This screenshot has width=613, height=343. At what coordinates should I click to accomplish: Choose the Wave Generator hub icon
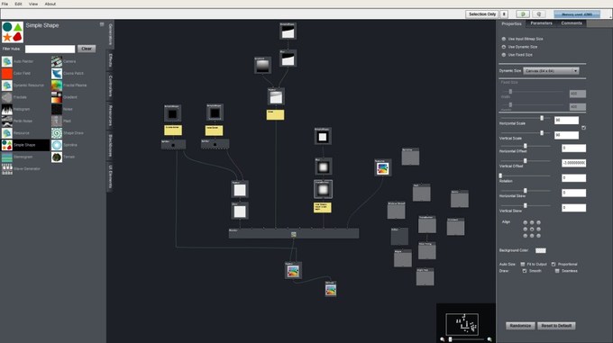pyautogui.click(x=7, y=168)
